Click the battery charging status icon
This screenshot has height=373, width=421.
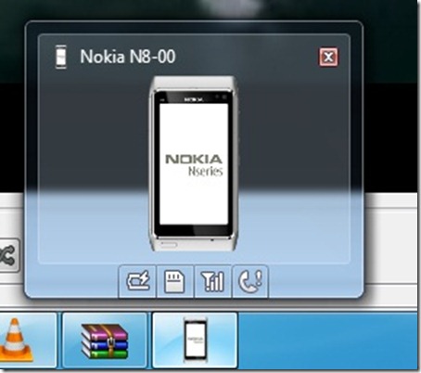pos(137,281)
